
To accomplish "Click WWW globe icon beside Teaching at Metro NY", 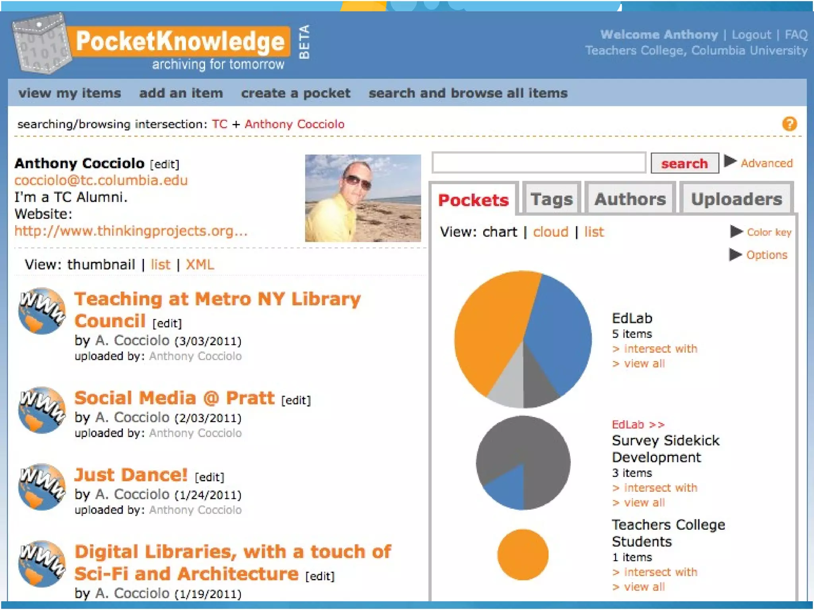I will pyautogui.click(x=42, y=311).
